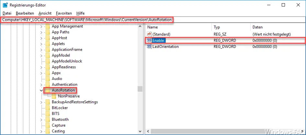Select the AutoRotation key label
306x135 pixels.
[63, 90]
